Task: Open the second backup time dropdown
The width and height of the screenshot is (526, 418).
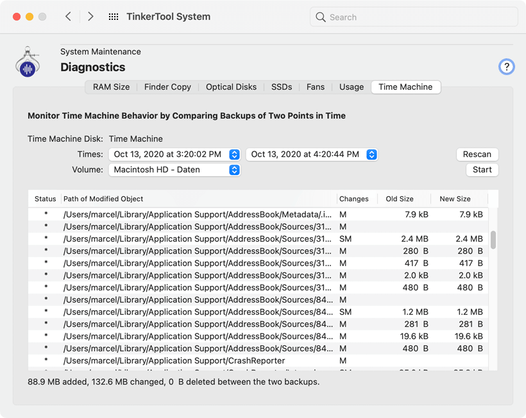Action: coord(311,155)
